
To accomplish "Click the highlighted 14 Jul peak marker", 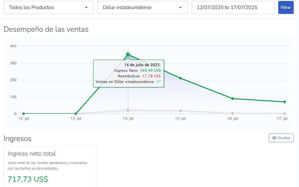I will (x=128, y=54).
